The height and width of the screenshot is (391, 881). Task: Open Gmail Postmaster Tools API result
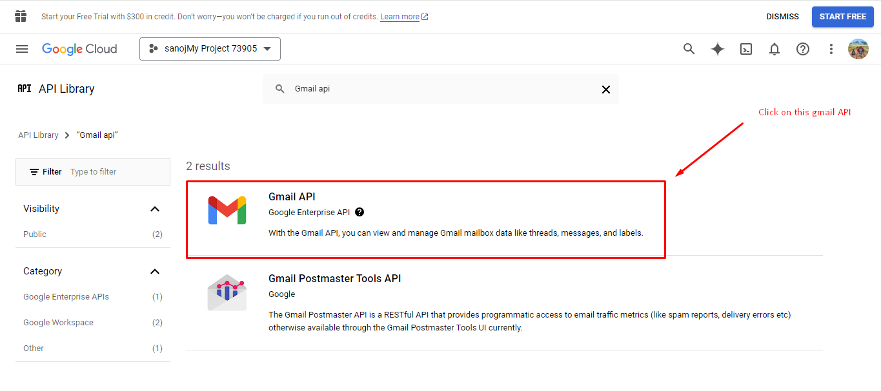334,278
